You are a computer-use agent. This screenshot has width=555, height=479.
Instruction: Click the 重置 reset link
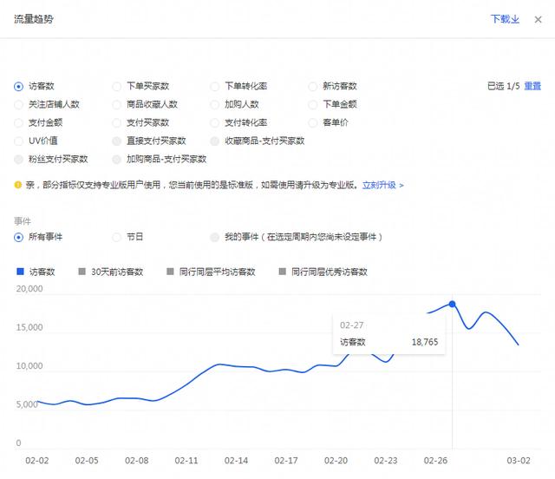pos(532,86)
